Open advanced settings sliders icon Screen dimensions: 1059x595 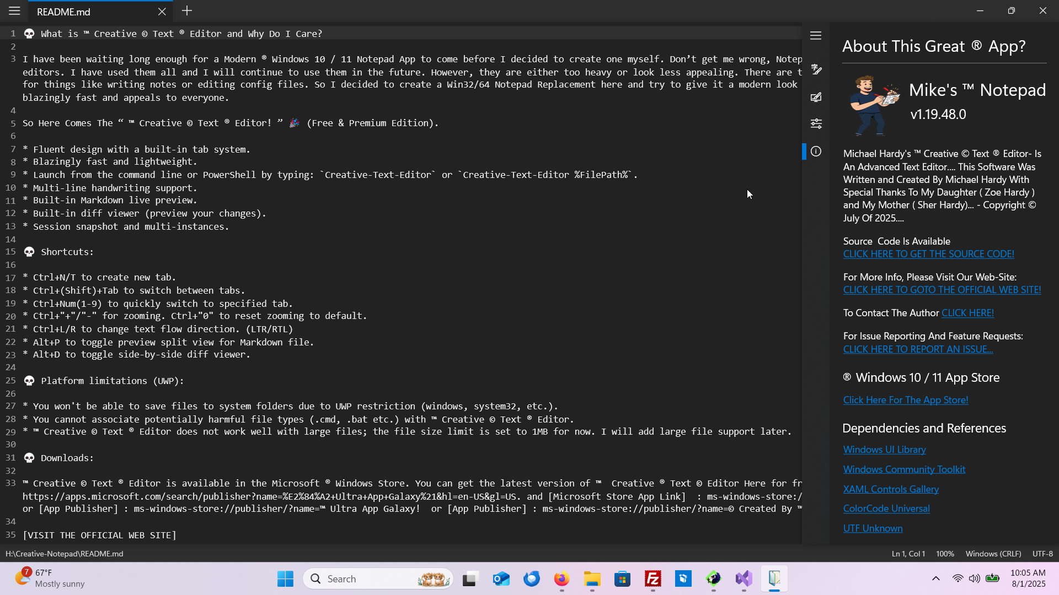point(816,123)
